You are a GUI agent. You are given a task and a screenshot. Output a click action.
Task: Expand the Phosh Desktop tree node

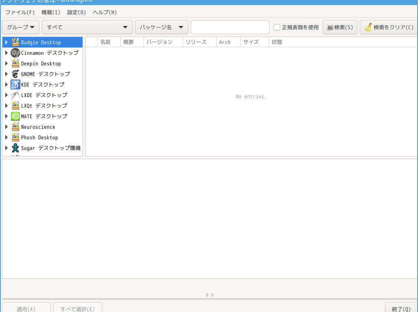click(7, 137)
